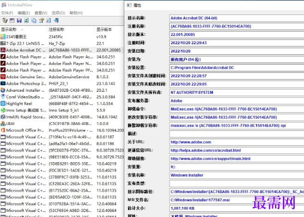Sort by the 注册名称 column header
Viewport: 304px width, 217px height.
[71, 29]
